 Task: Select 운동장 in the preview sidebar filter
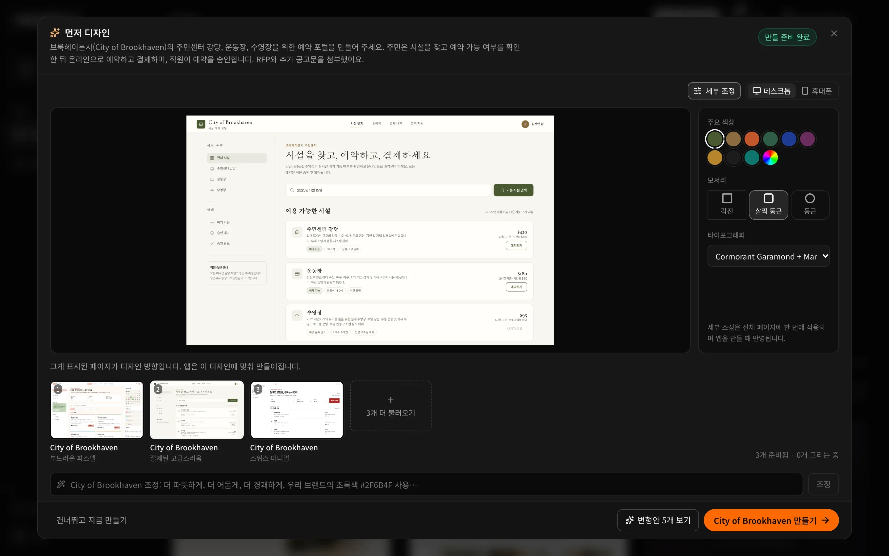point(236,179)
